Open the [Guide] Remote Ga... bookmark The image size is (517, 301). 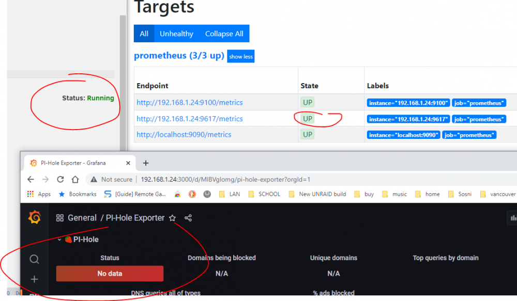(135, 194)
